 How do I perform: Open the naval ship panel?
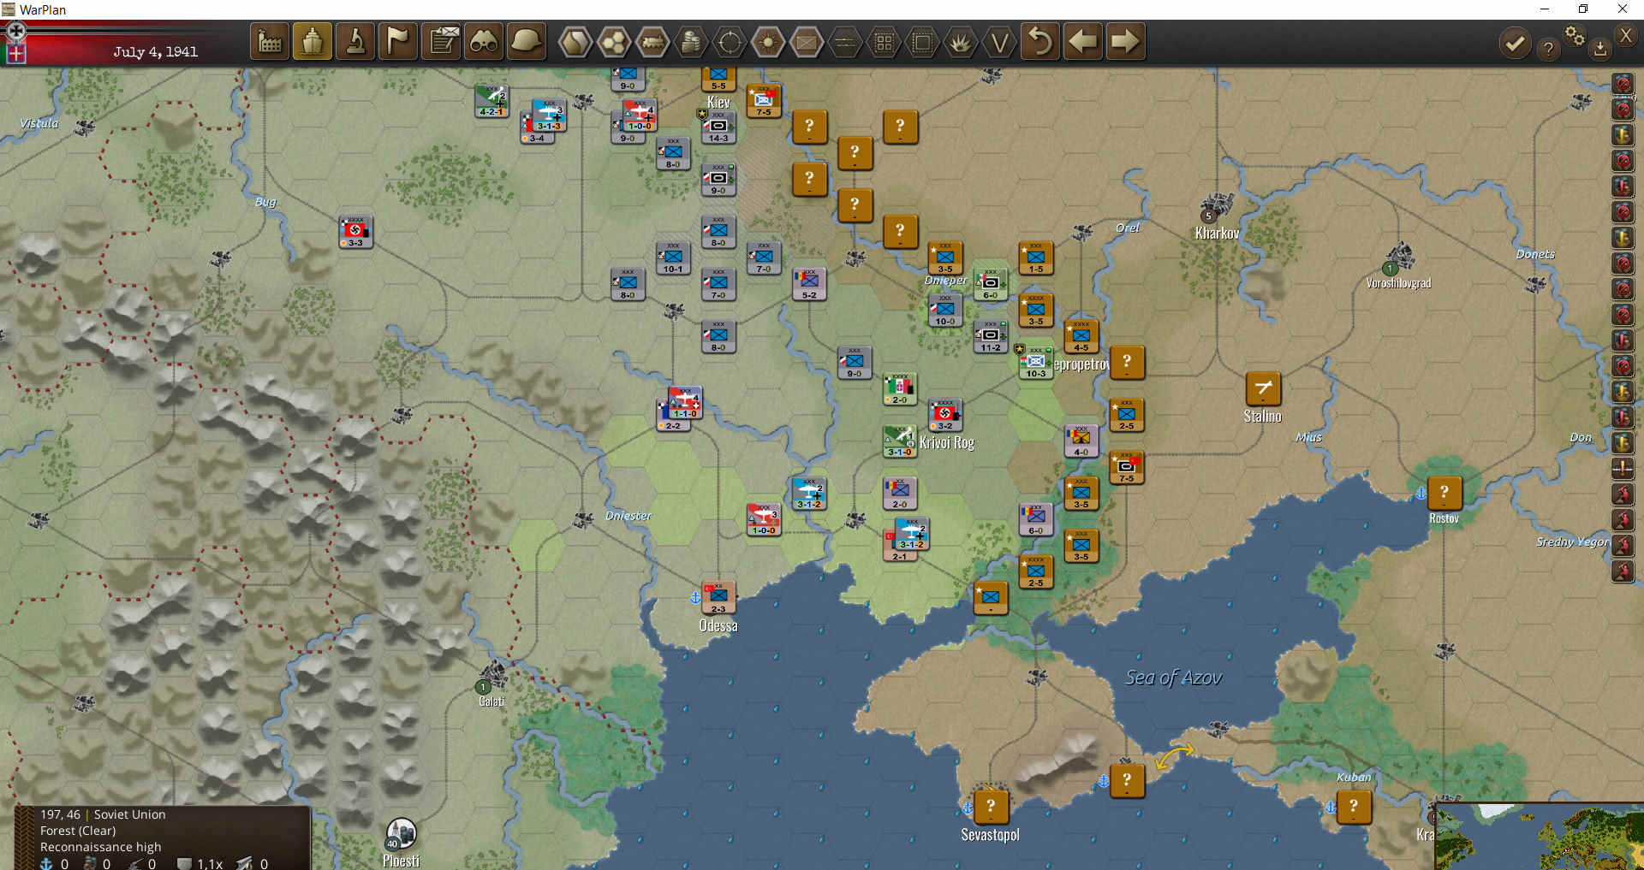coord(313,41)
